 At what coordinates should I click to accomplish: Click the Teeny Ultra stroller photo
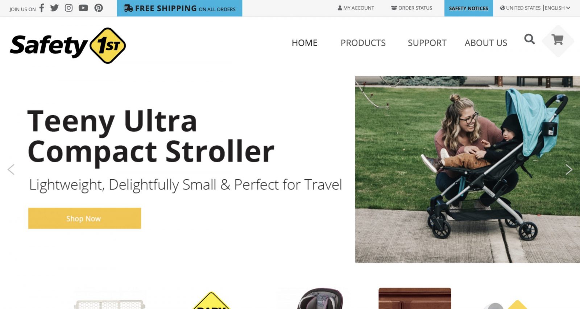(x=467, y=169)
